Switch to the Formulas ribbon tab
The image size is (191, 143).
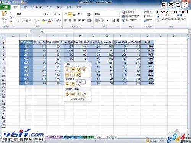point(49,7)
